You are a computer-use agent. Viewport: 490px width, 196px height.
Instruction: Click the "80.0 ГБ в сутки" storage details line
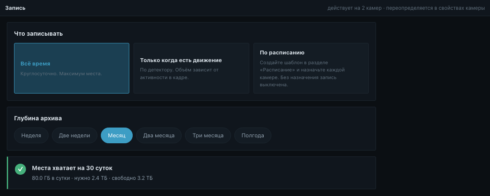(x=92, y=178)
